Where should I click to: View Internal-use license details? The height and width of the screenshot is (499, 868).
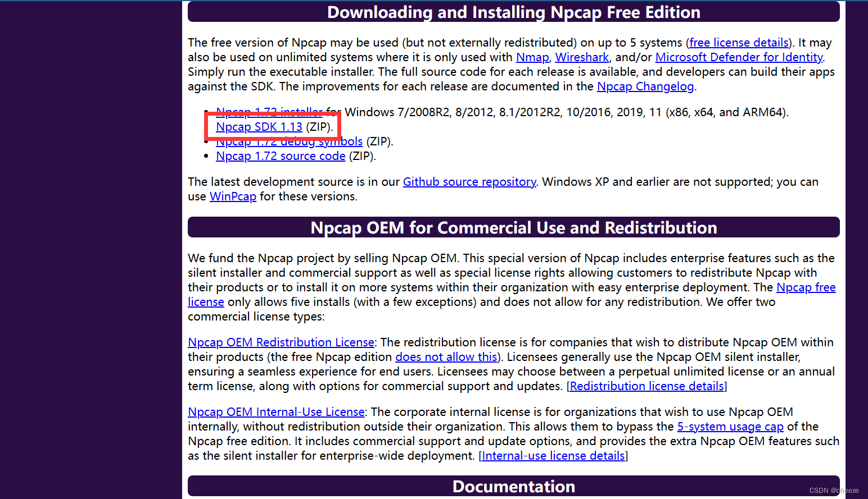pyautogui.click(x=552, y=455)
